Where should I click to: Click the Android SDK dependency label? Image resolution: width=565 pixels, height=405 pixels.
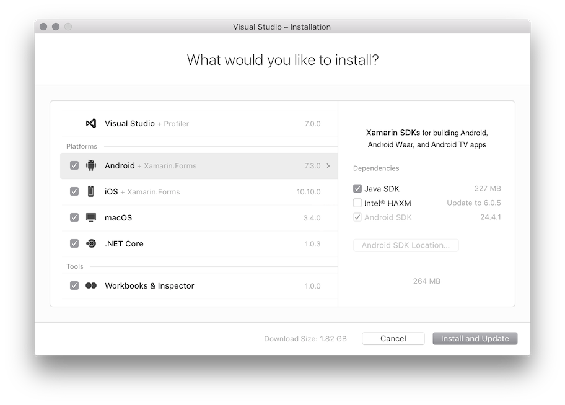coord(388,217)
